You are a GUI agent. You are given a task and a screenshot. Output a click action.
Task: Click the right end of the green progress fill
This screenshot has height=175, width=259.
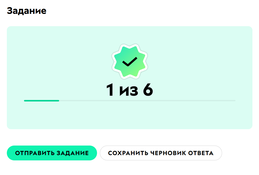pos(58,100)
